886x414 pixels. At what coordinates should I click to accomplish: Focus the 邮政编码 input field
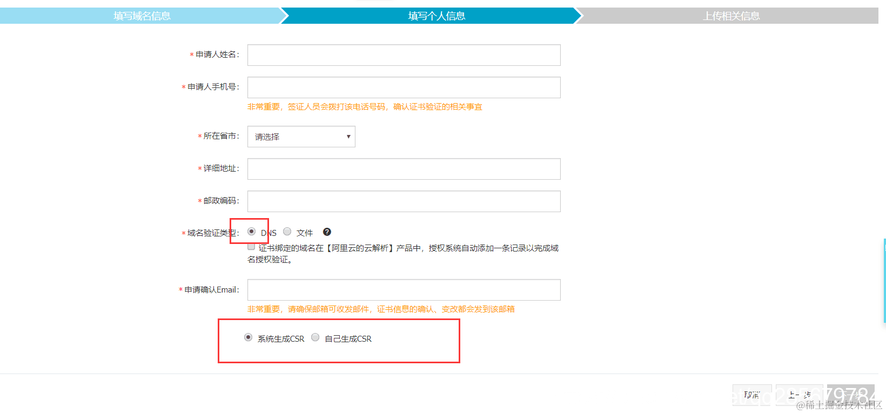(404, 201)
